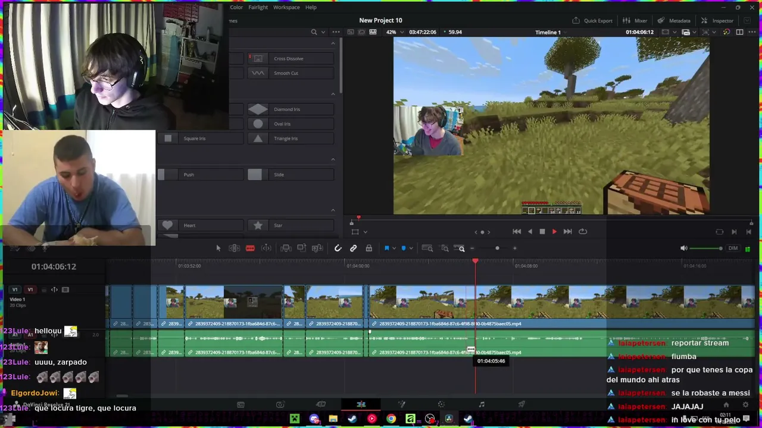
Task: Select the Push transition
Action: tap(201, 175)
